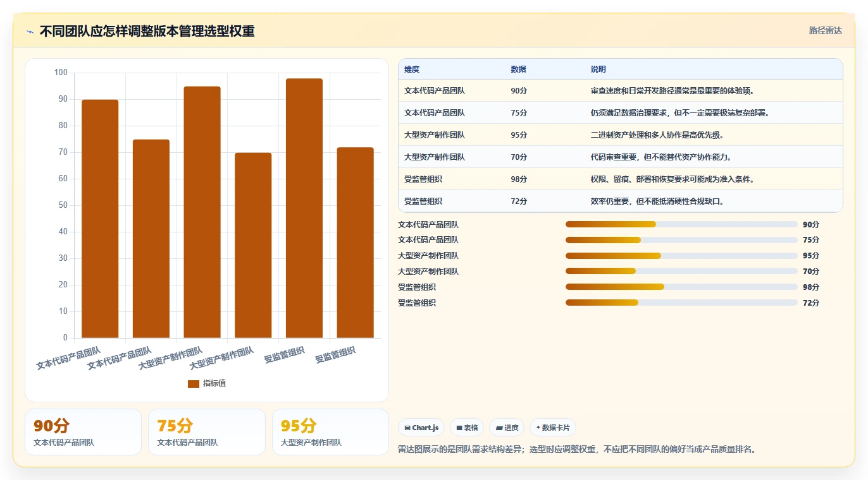Click the tallest chart bar at 98

click(x=304, y=208)
